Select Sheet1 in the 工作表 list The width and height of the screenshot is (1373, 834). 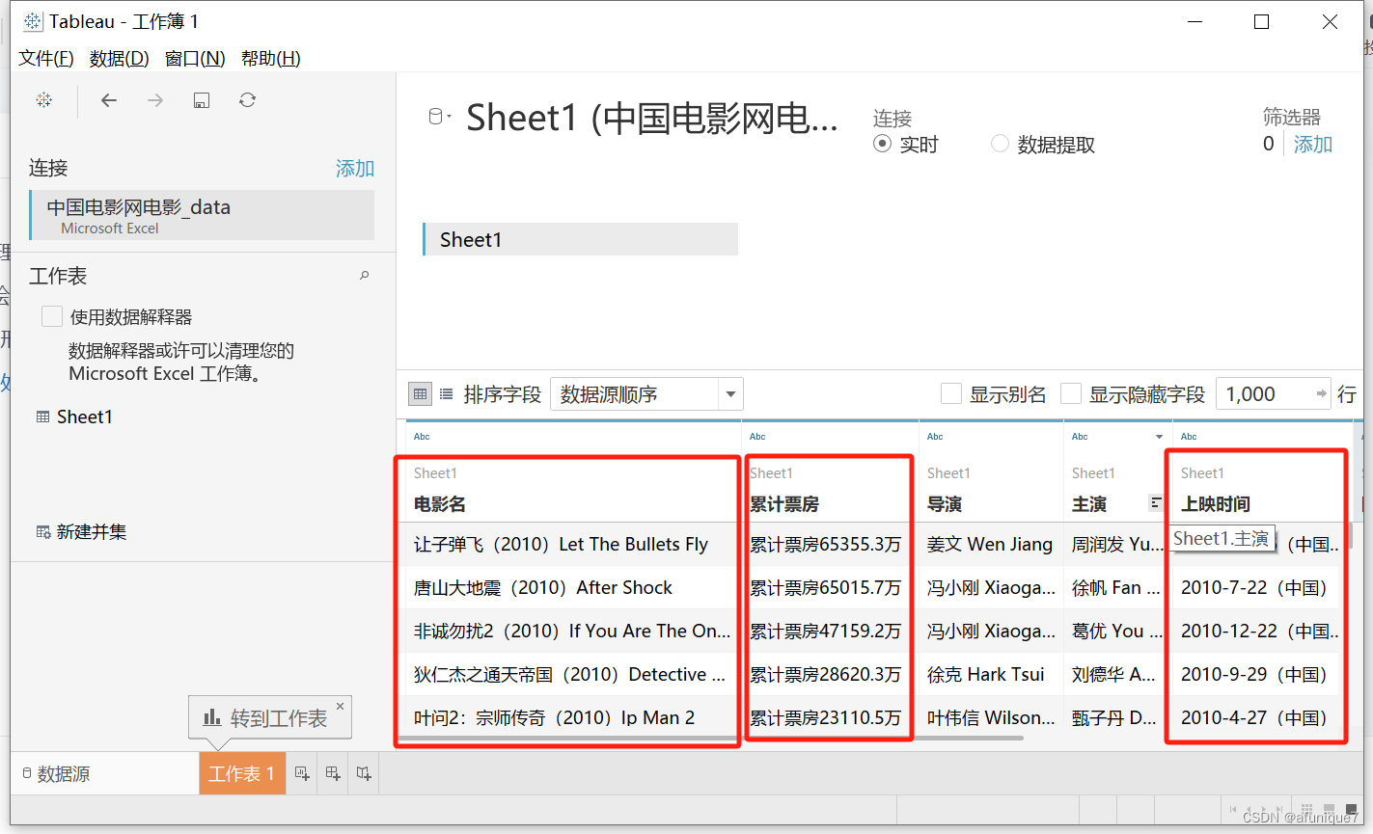click(85, 417)
